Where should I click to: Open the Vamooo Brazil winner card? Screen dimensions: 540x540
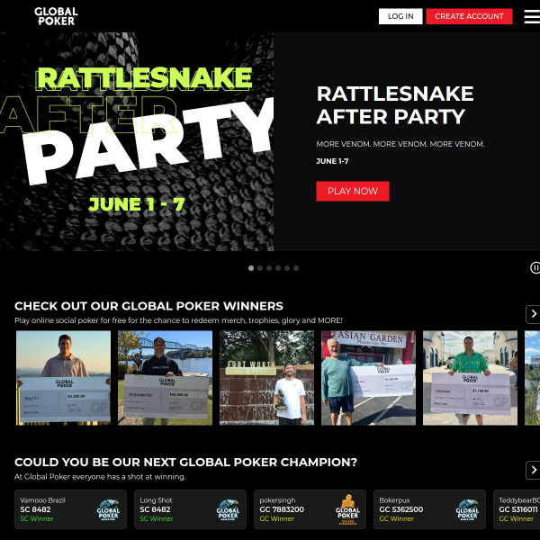click(70, 509)
